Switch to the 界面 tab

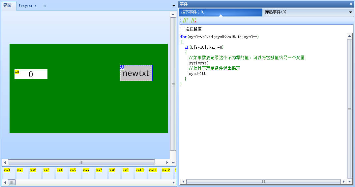pyautogui.click(x=7, y=6)
